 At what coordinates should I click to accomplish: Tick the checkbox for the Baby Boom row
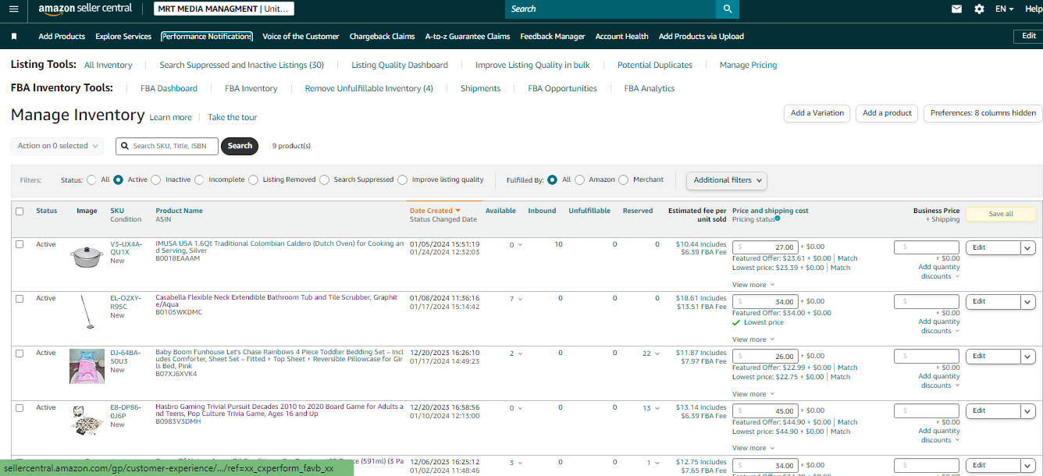point(20,353)
